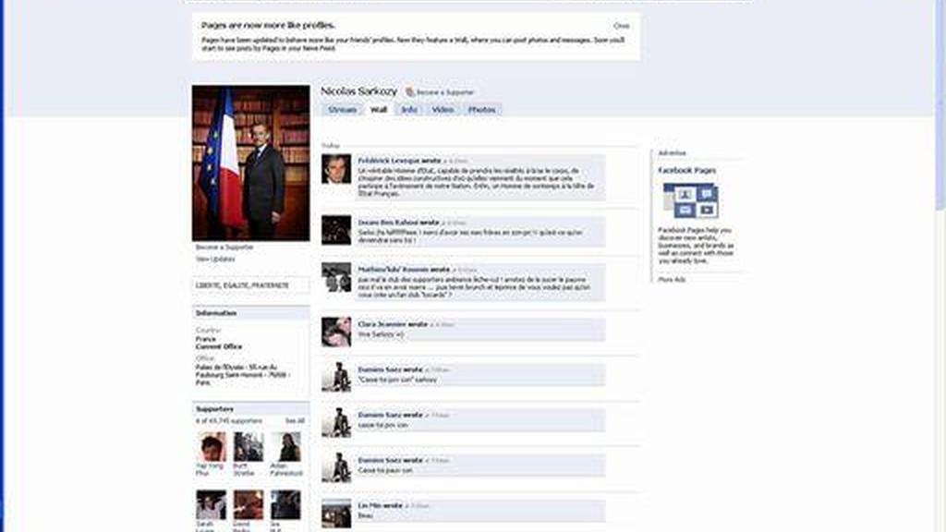Click Clara Jeannier's avatar picture
946x532 pixels.
[336, 332]
